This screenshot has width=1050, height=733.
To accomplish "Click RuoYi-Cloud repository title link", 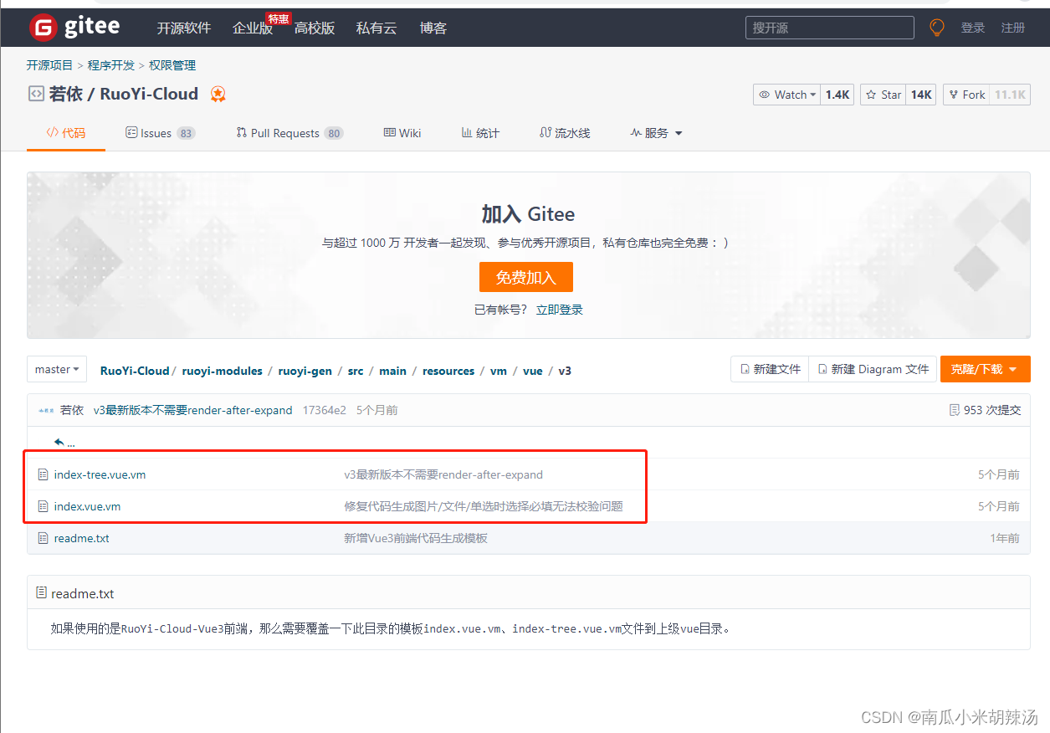I will (x=149, y=94).
